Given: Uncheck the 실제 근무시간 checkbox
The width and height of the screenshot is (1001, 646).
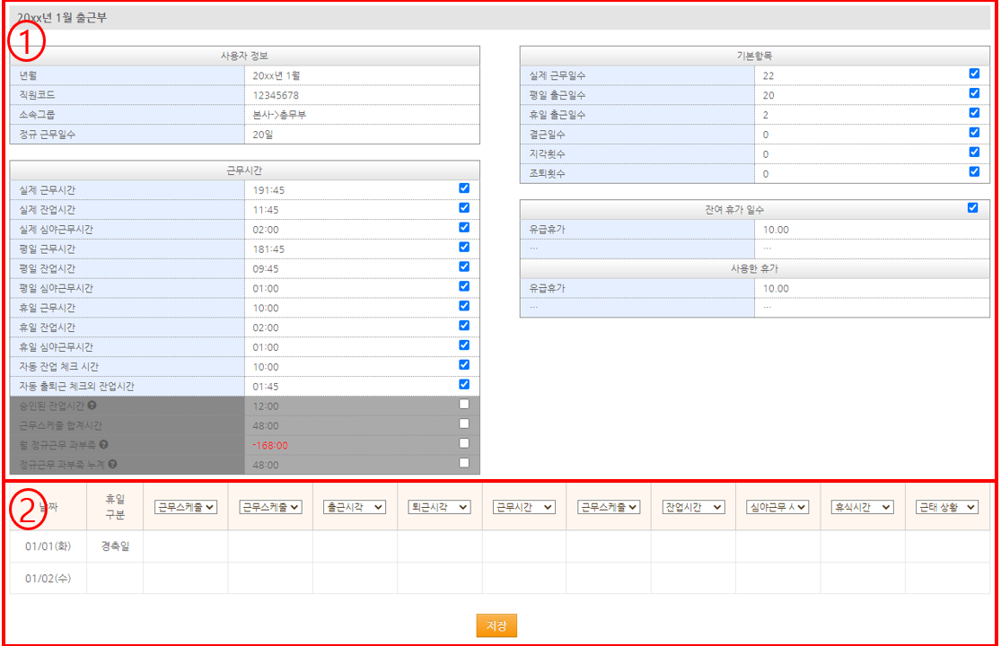Looking at the screenshot, I should 464,188.
